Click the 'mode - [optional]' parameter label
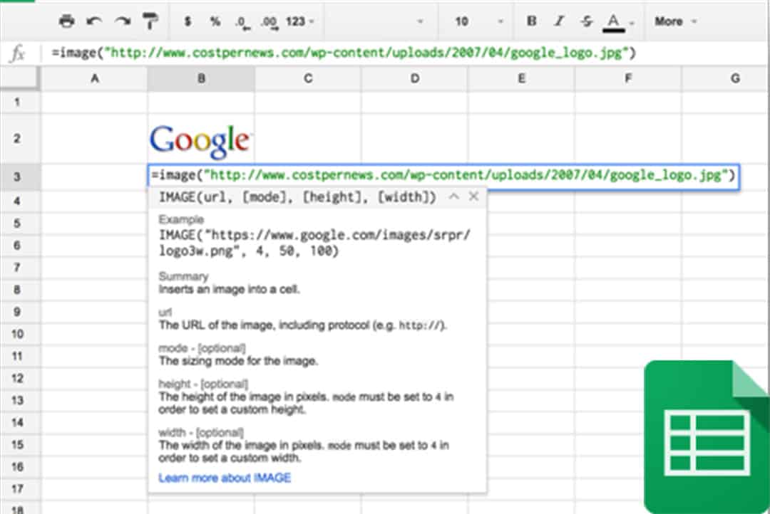Screen dimensions: 770x514 click(202, 348)
